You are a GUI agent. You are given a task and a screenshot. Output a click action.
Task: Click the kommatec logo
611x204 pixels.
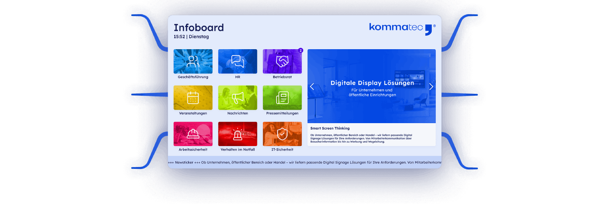point(402,29)
